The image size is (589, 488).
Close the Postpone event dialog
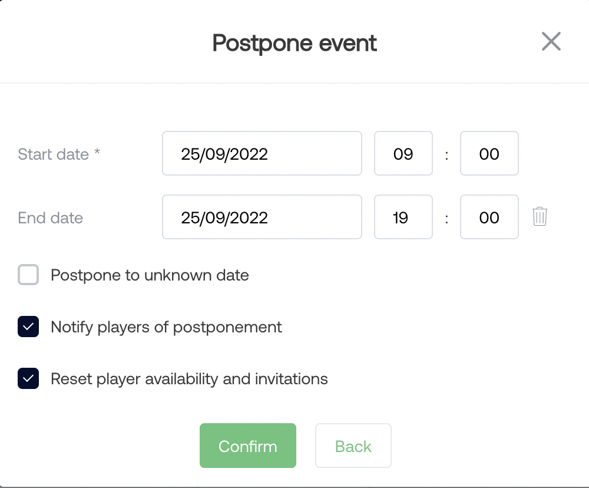point(551,41)
